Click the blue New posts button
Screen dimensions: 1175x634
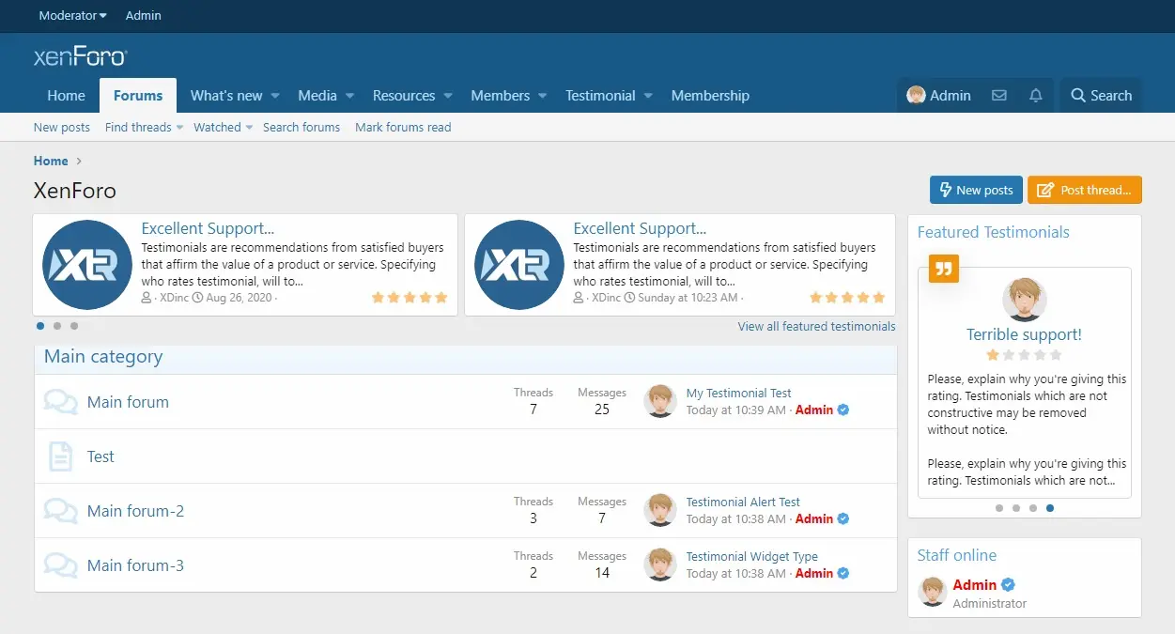coord(976,190)
